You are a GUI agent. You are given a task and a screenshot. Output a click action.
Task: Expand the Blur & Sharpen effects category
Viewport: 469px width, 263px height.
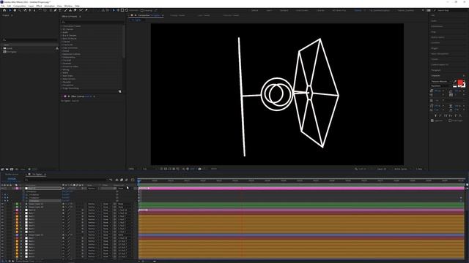62,36
